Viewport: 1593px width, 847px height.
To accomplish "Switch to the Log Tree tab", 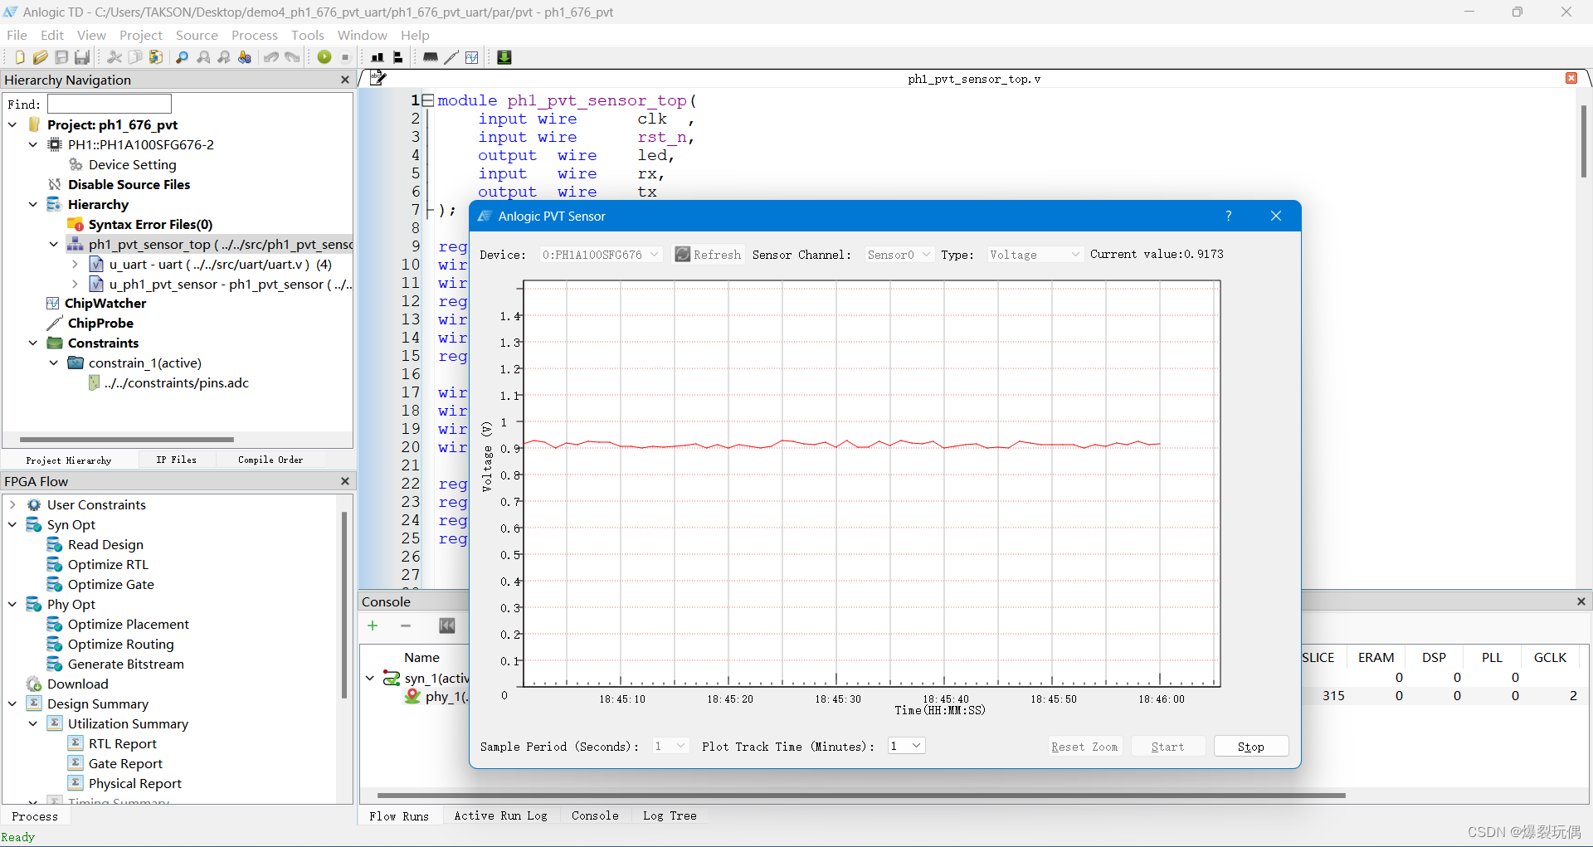I will pyautogui.click(x=670, y=815).
